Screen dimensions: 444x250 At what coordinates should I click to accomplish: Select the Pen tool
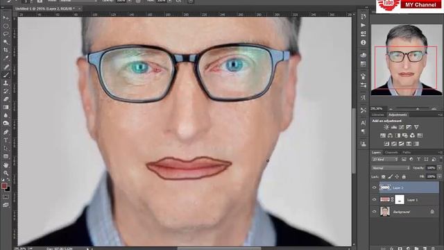6,132
